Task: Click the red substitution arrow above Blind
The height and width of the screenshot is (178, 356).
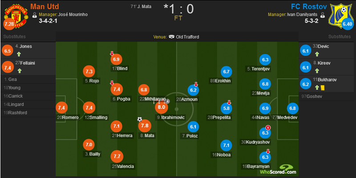Action: 112,54
